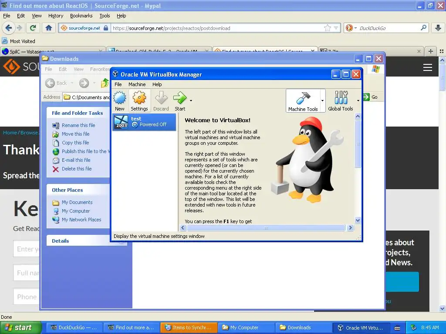The width and height of the screenshot is (446, 334).
Task: Open Mypal Tools menu
Action: tap(105, 16)
